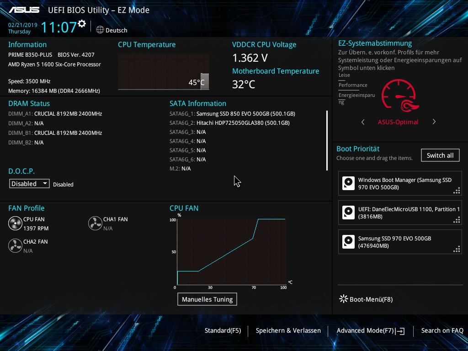Click the ASUS-Optimal label
This screenshot has height=351, width=468.
pyautogui.click(x=398, y=122)
